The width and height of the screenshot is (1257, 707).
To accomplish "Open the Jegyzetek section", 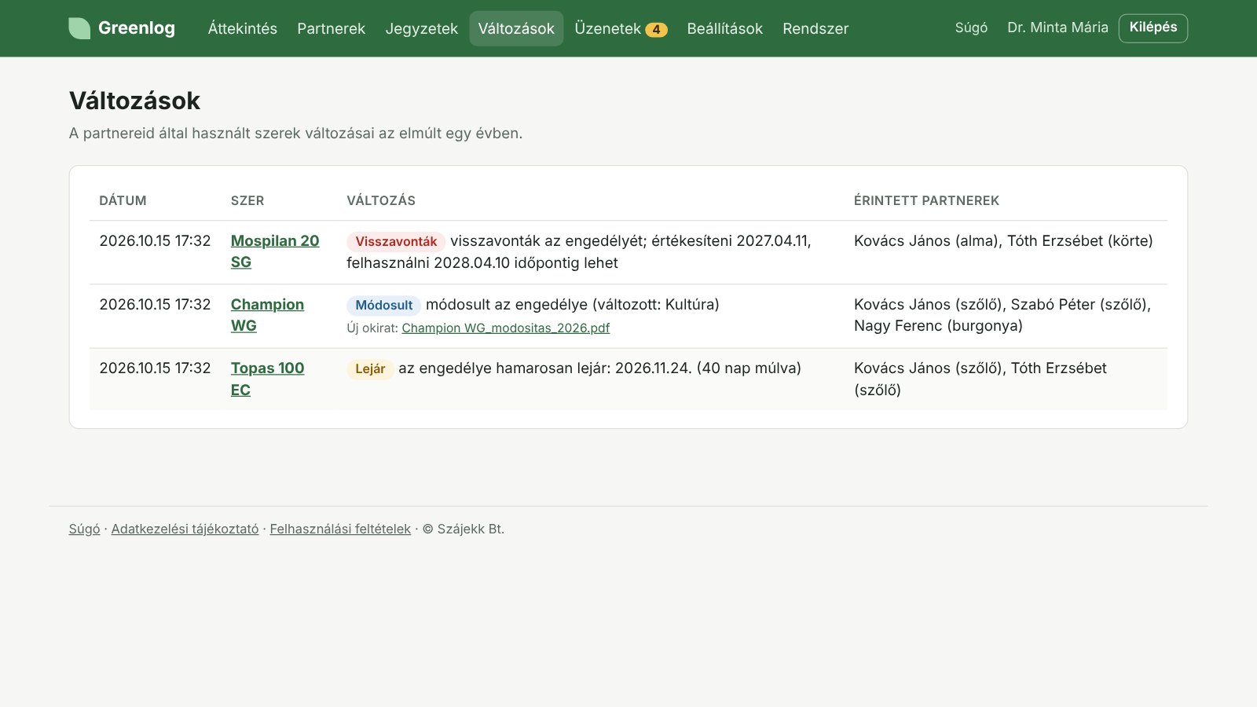I will point(421,28).
